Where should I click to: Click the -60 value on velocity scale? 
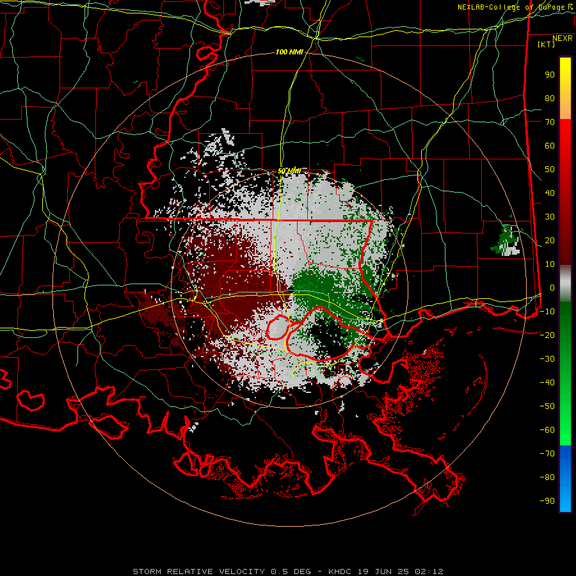coord(547,430)
